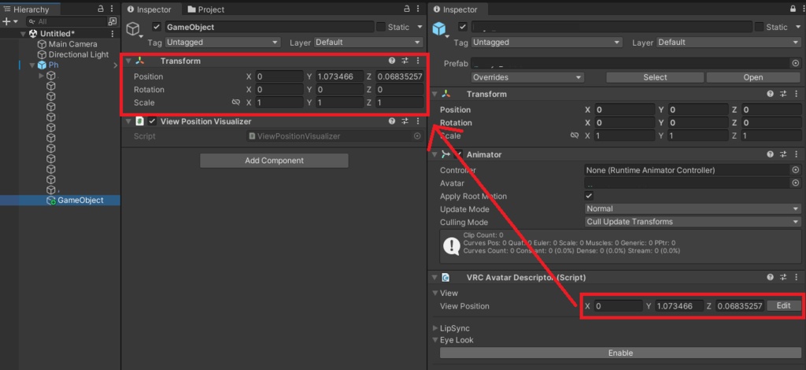This screenshot has width=806, height=370.
Task: Lock the left Inspector panel
Action: (x=407, y=9)
